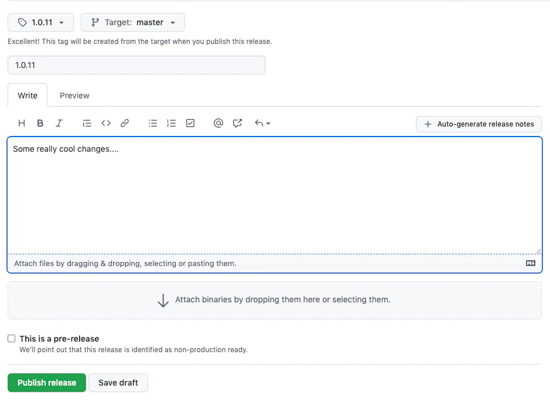Viewport: 550px width, 402px height.
Task: Open the saved replies dropdown
Action: coord(262,123)
